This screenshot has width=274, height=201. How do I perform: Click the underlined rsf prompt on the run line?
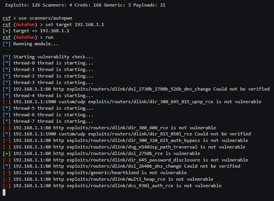(x=7, y=38)
